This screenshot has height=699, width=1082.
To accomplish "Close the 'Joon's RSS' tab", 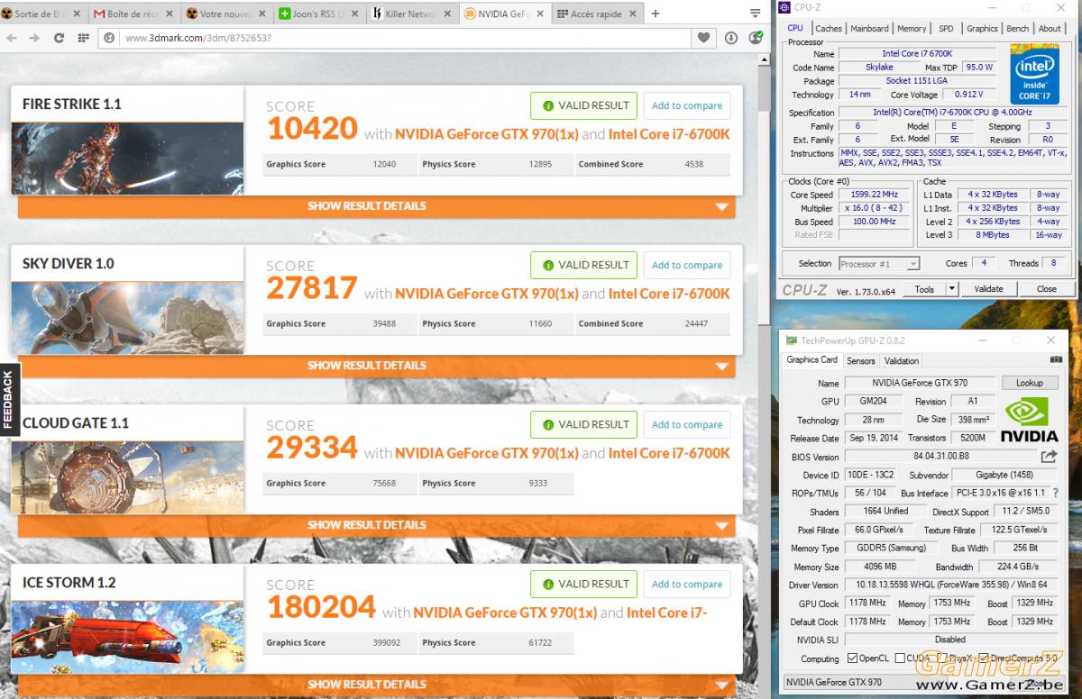I will 353,14.
